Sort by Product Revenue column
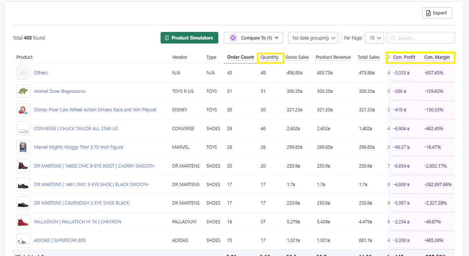 tap(333, 57)
